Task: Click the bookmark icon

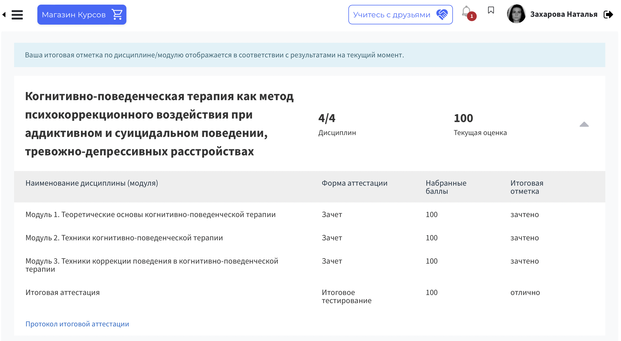Action: coord(491,11)
